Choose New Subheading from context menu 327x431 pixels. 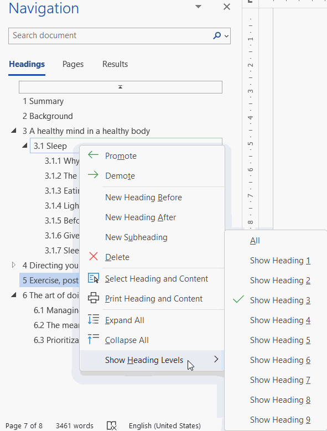pos(136,237)
